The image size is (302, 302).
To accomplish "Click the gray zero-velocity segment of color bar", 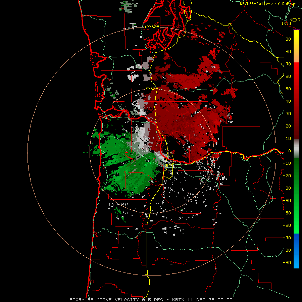I will tap(296, 149).
